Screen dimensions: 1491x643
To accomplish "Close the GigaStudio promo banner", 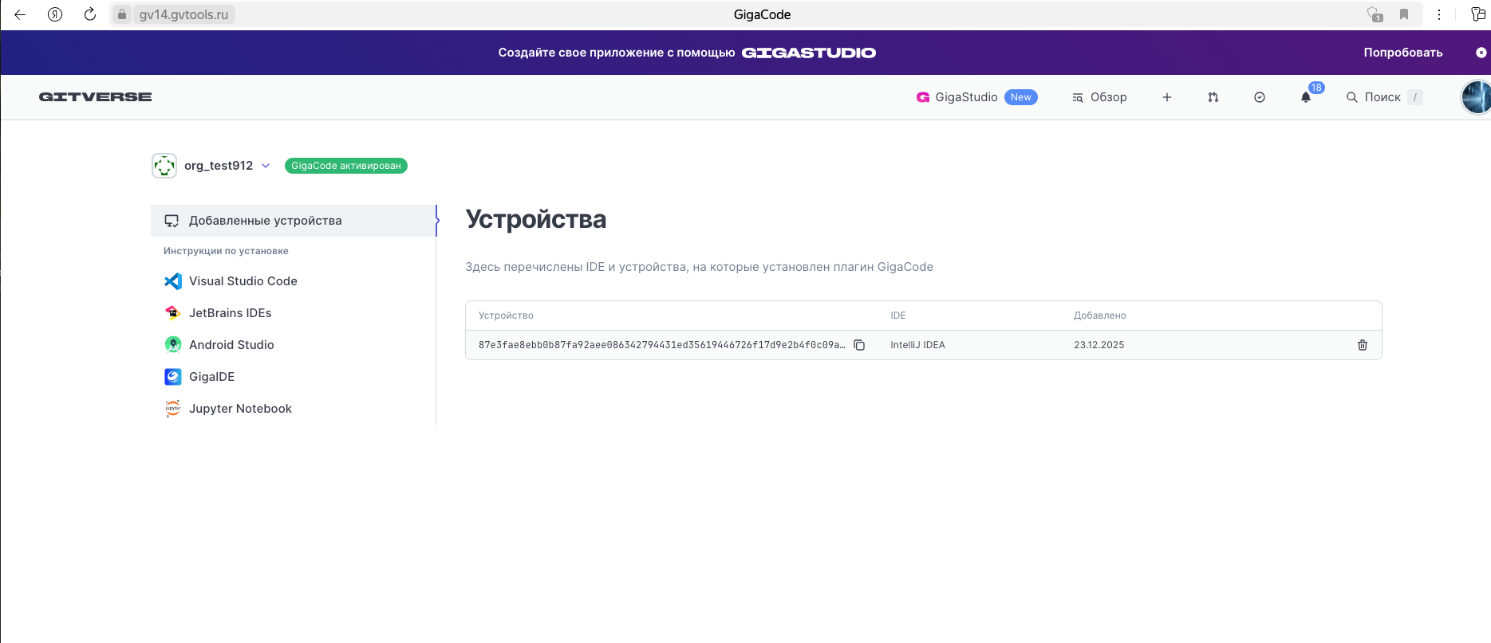I will point(1481,53).
